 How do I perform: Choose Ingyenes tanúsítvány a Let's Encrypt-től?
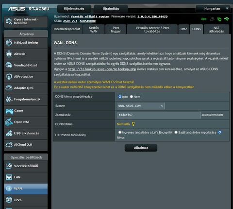click(x=120, y=132)
